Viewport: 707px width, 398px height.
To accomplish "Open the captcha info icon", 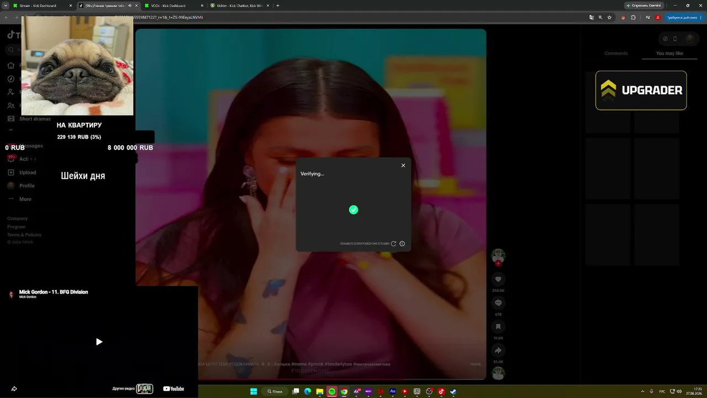I will click(x=402, y=244).
